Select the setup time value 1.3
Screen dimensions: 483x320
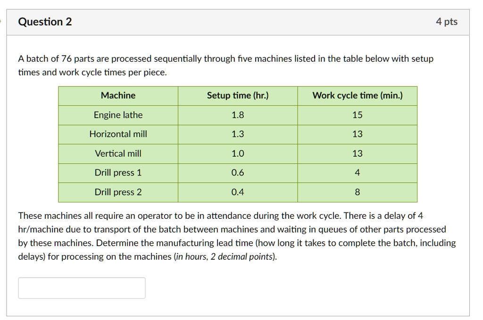pyautogui.click(x=237, y=134)
